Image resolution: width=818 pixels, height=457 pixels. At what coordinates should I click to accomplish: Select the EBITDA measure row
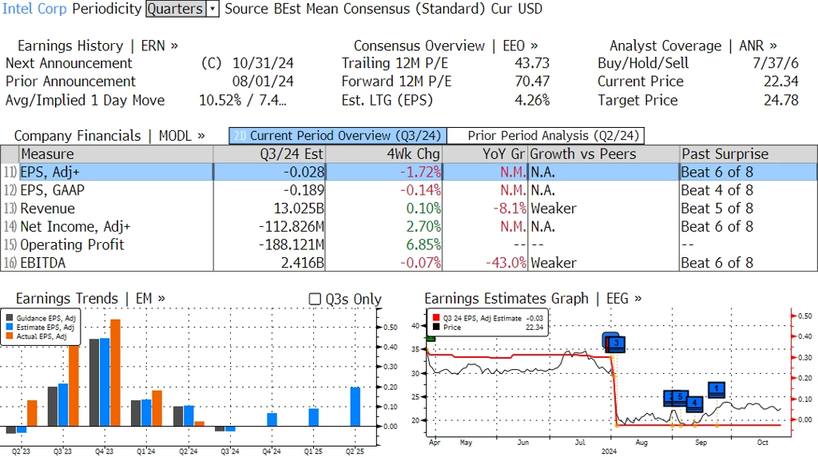coord(409,262)
